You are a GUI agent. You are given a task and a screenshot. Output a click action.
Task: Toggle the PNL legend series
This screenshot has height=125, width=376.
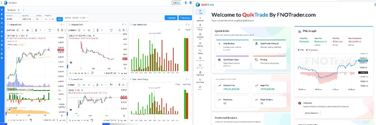point(300,50)
